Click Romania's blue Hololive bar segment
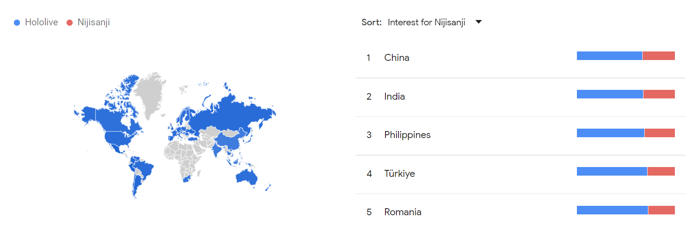 tap(612, 210)
